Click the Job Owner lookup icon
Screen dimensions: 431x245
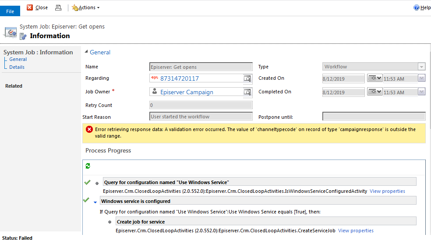pyautogui.click(x=247, y=92)
